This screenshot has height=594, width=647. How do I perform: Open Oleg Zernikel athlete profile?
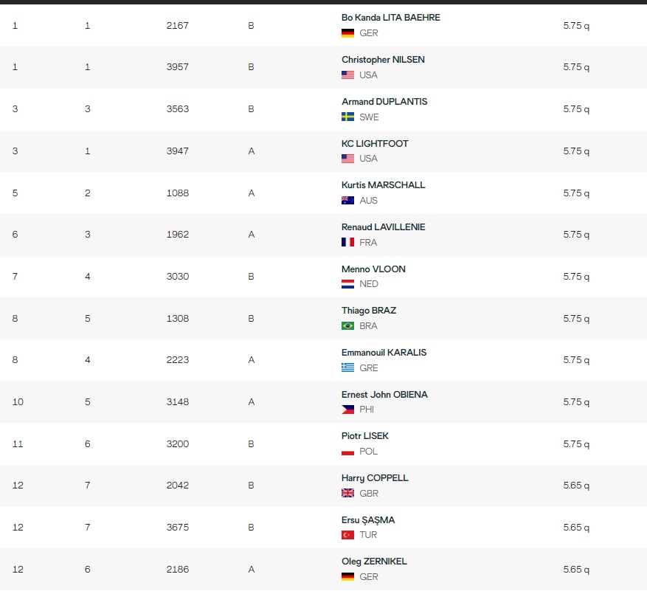(374, 562)
